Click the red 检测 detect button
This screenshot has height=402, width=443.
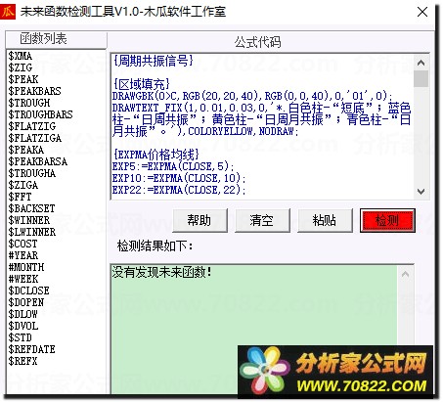[x=387, y=221]
